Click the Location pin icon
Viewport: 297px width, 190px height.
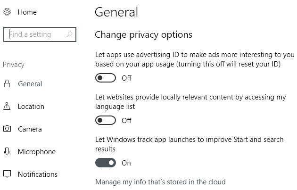[7, 107]
